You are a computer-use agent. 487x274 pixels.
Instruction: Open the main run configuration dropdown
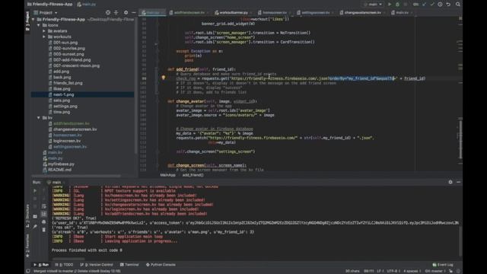pyautogui.click(x=373, y=5)
